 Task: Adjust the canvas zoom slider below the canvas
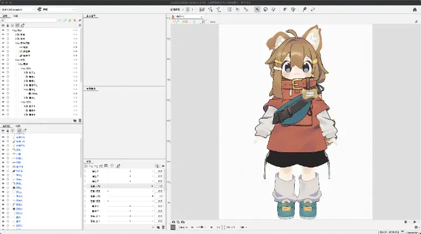[x=202, y=227]
